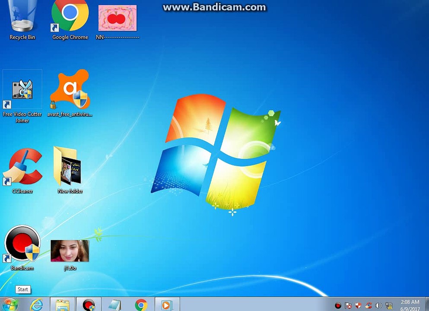Click the Show desktop strip beside the clock
The width and height of the screenshot is (429, 311).
point(427,304)
